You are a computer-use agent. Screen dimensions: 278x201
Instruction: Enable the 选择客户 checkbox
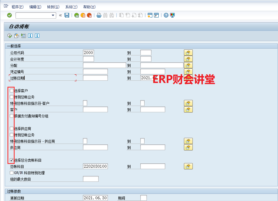click(x=12, y=91)
